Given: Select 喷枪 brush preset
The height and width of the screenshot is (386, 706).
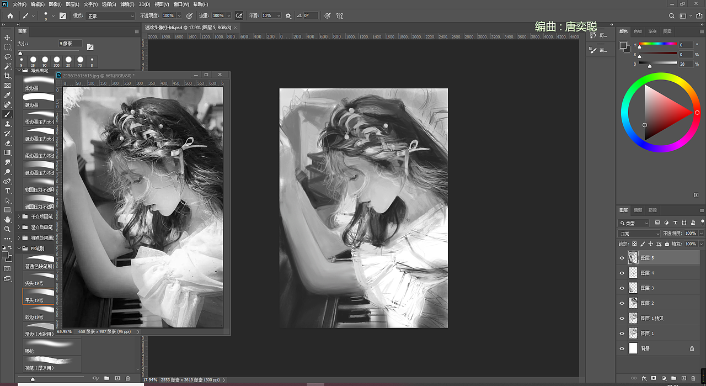Looking at the screenshot, I should click(x=51, y=347).
